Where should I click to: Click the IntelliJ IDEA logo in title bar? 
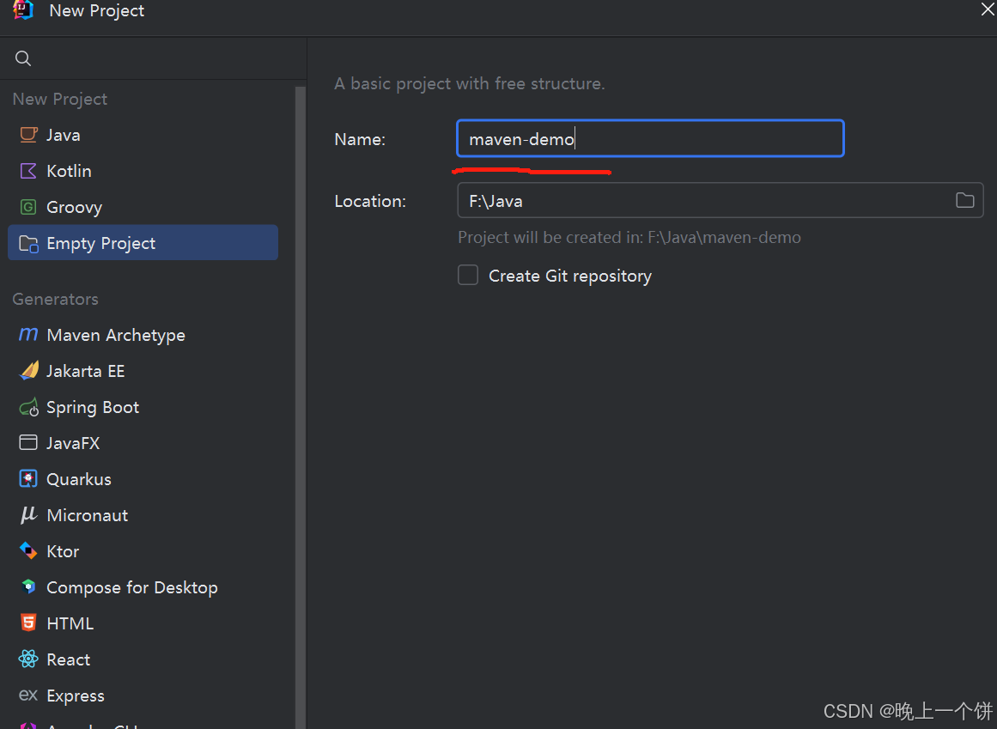pyautogui.click(x=23, y=9)
